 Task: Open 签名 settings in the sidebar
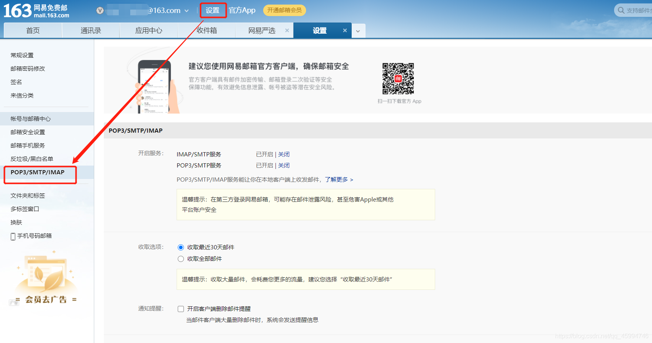(x=16, y=82)
